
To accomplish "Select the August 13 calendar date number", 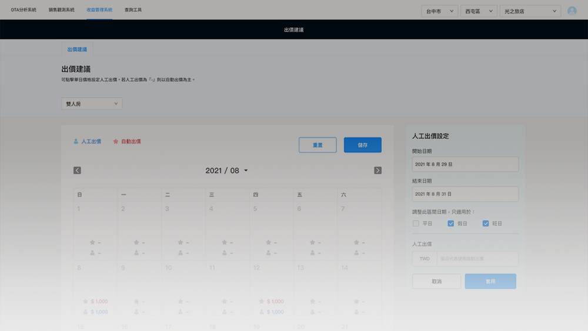I will tap(300, 268).
